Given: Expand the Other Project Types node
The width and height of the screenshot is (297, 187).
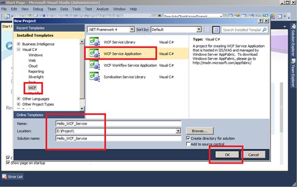Looking at the screenshot, I should tap(19, 104).
